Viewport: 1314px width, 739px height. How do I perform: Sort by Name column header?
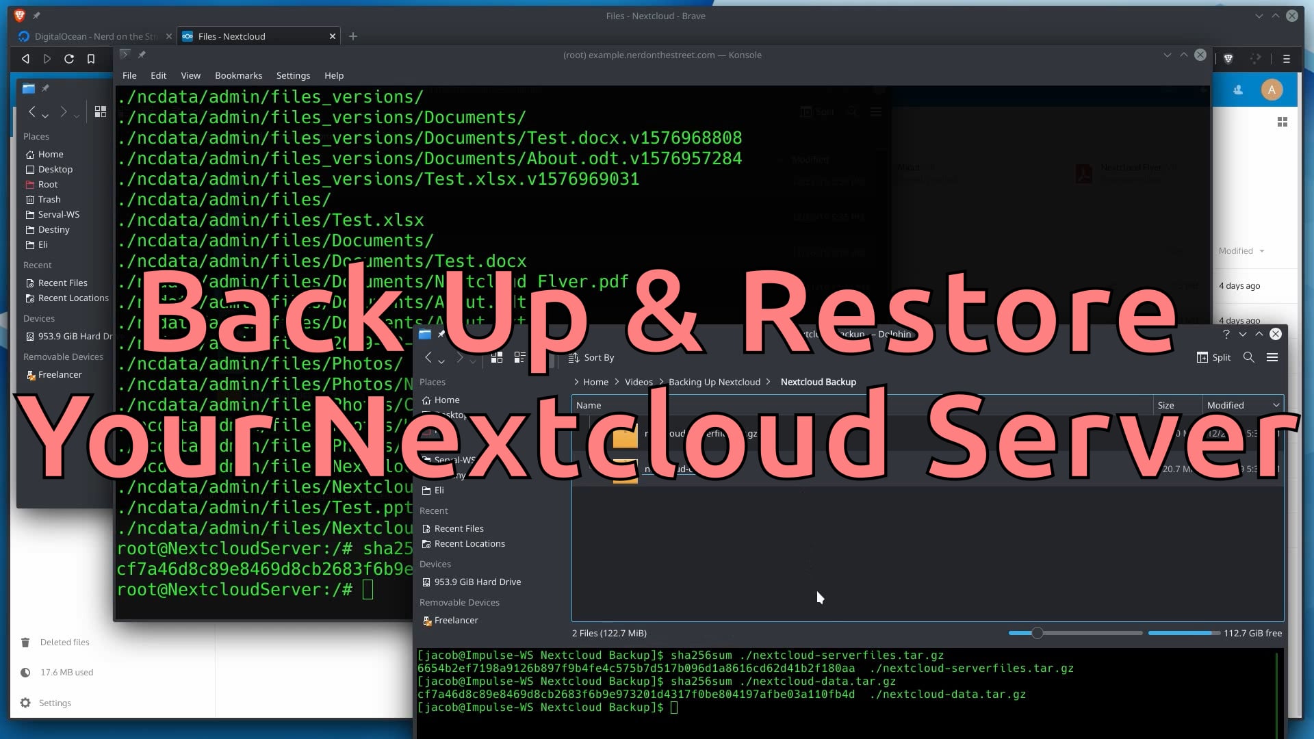(862, 405)
